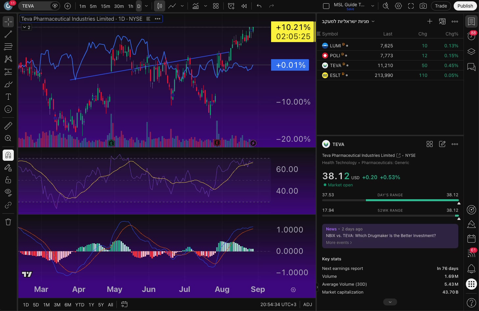Switch to the 1h timeframe
Viewport: 479px width, 311px height.
click(x=131, y=6)
